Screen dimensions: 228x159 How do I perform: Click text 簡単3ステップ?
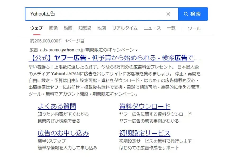coord(52,141)
